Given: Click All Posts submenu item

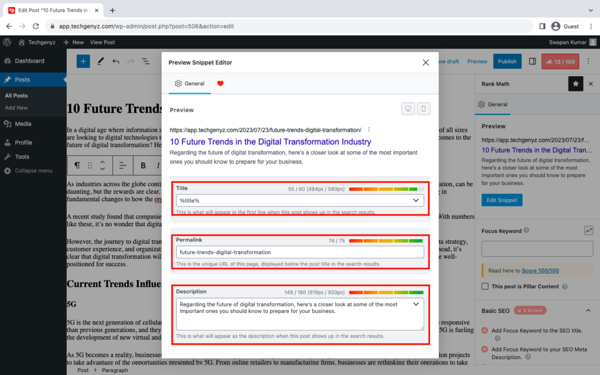Looking at the screenshot, I should (16, 96).
